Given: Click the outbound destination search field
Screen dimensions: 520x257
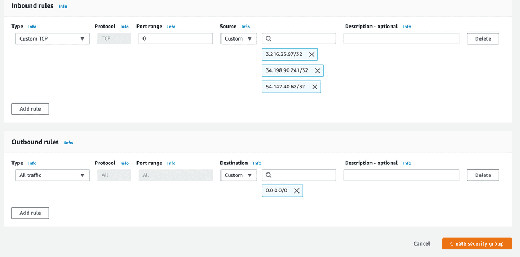Looking at the screenshot, I should pos(302,175).
